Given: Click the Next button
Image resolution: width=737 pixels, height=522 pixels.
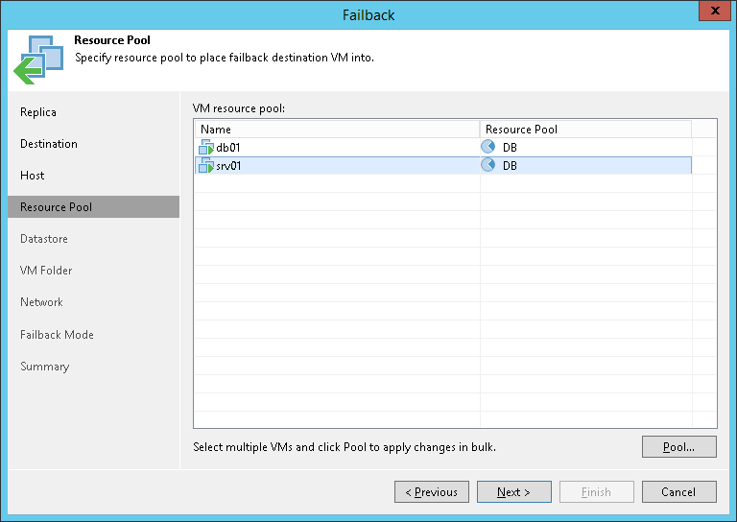Looking at the screenshot, I should coord(513,492).
